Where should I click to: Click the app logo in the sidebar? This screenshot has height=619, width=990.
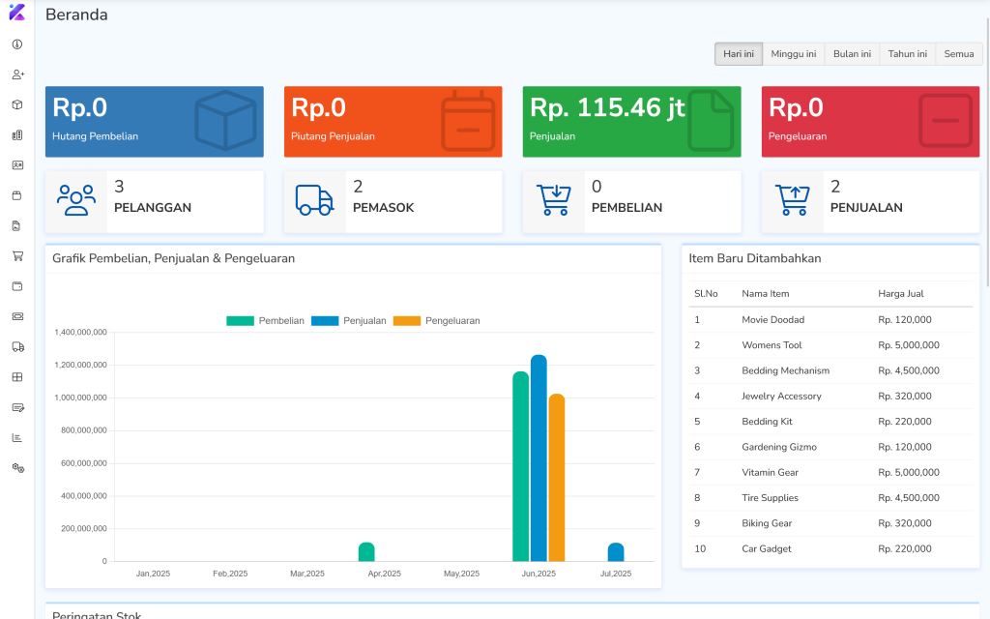(x=16, y=14)
